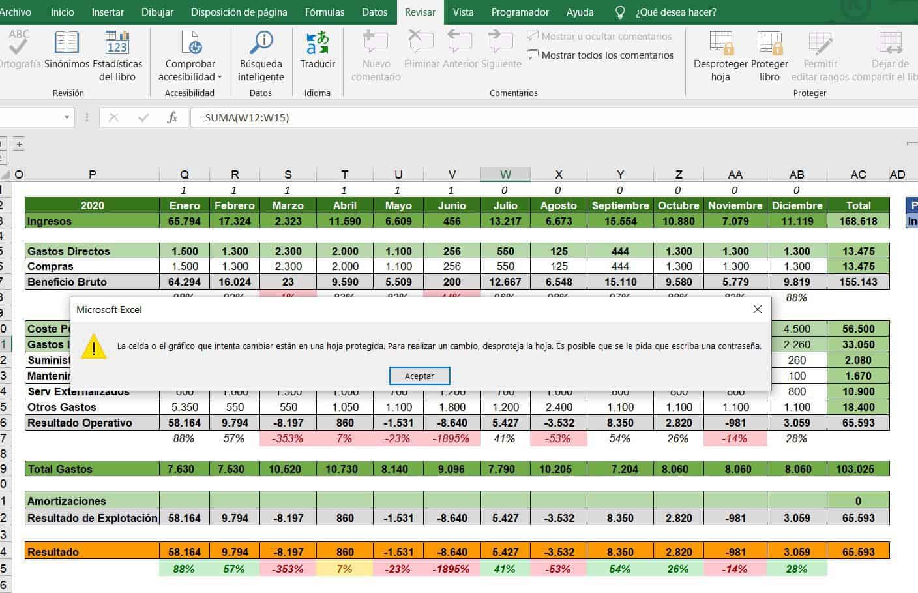This screenshot has height=593, width=918.
Task: Click Proteger libro
Action: pos(769,55)
